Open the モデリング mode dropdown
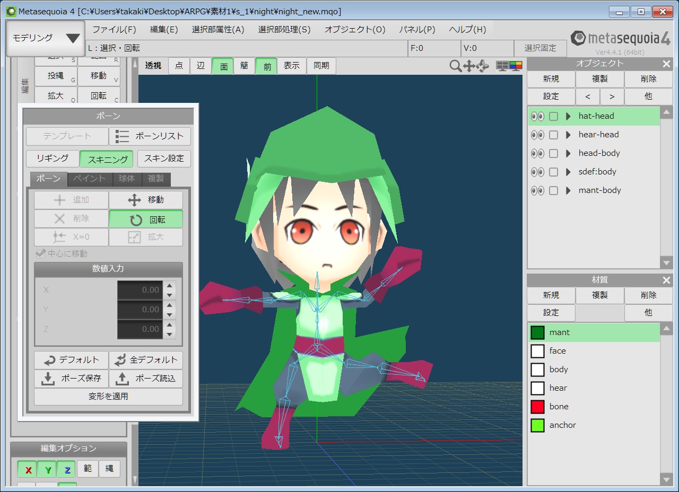 point(46,38)
